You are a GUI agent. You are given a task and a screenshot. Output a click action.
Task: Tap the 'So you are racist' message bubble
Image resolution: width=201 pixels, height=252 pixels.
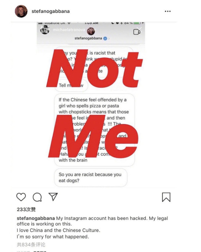(91, 178)
